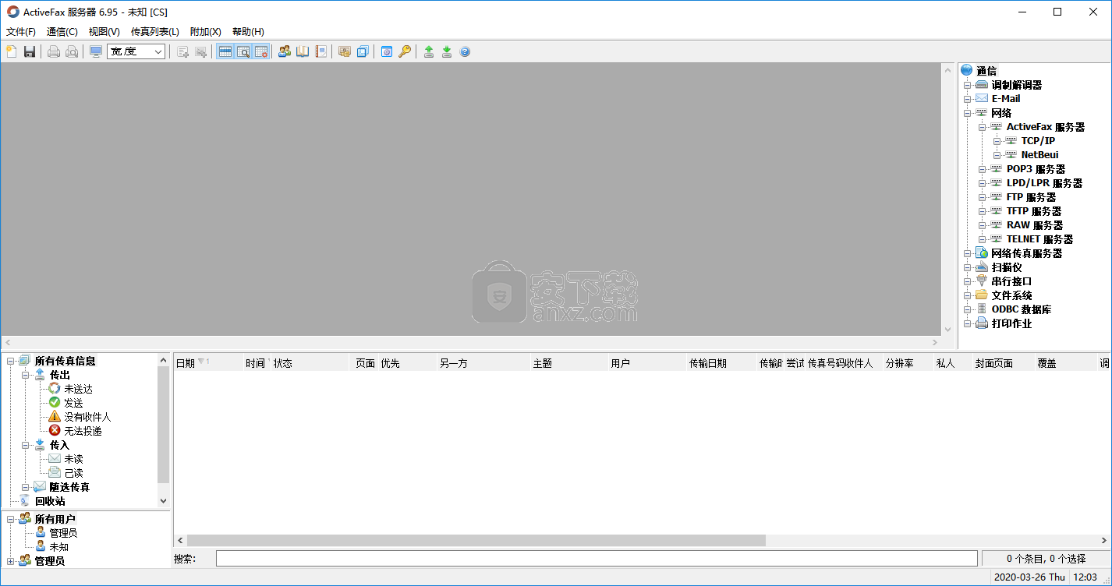Collapse the 所有用户 tree node
Viewport: 1112px width, 586px height.
click(x=11, y=519)
